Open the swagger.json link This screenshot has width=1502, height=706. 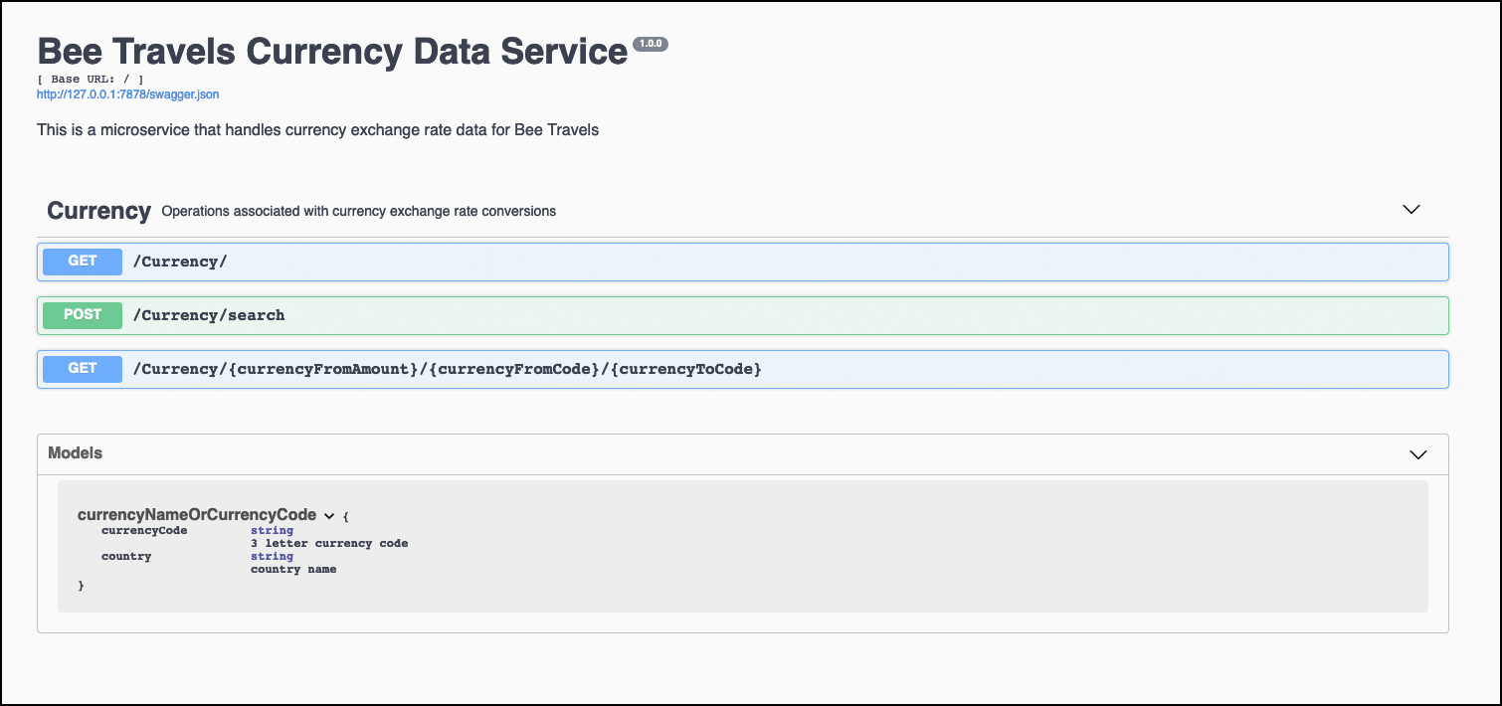[127, 94]
